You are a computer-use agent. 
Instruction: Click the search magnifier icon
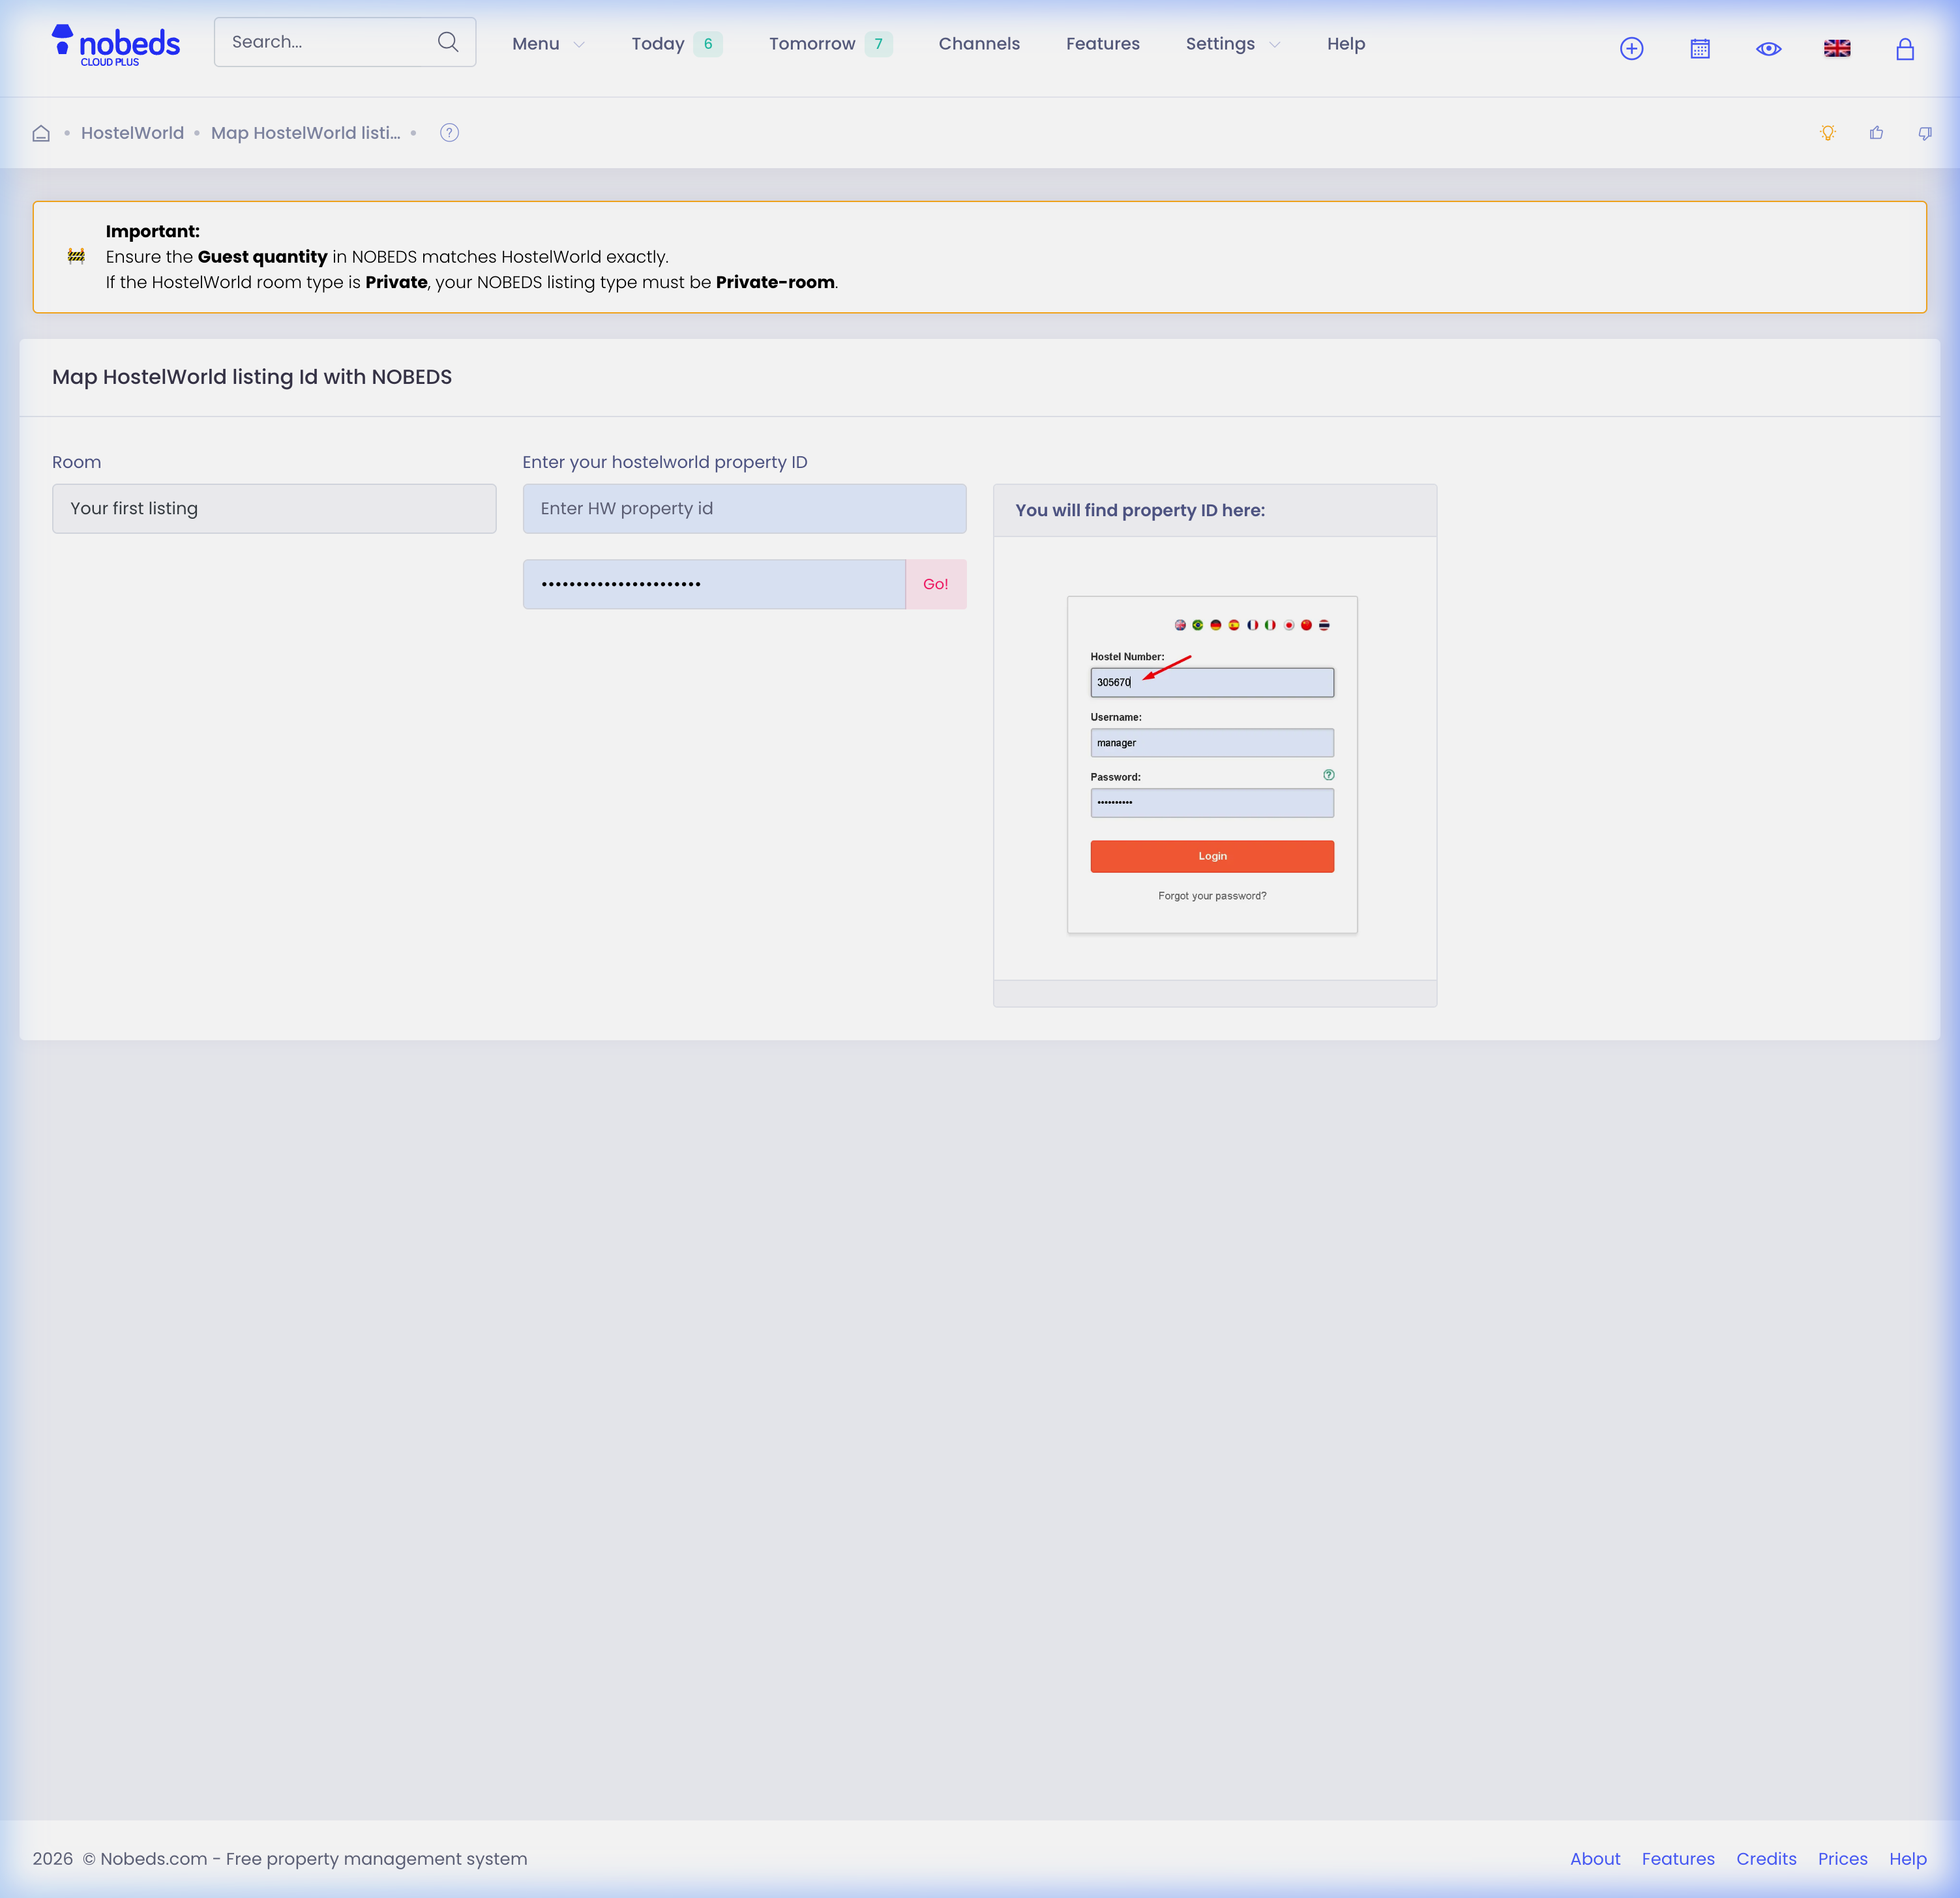pos(448,42)
